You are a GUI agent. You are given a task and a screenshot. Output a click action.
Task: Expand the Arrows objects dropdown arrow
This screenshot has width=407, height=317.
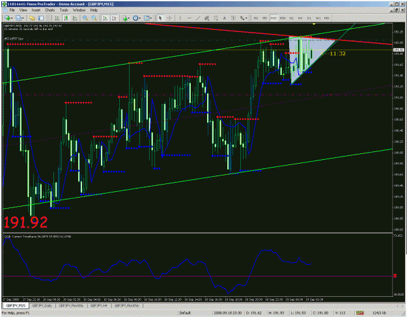pyautogui.click(x=246, y=18)
